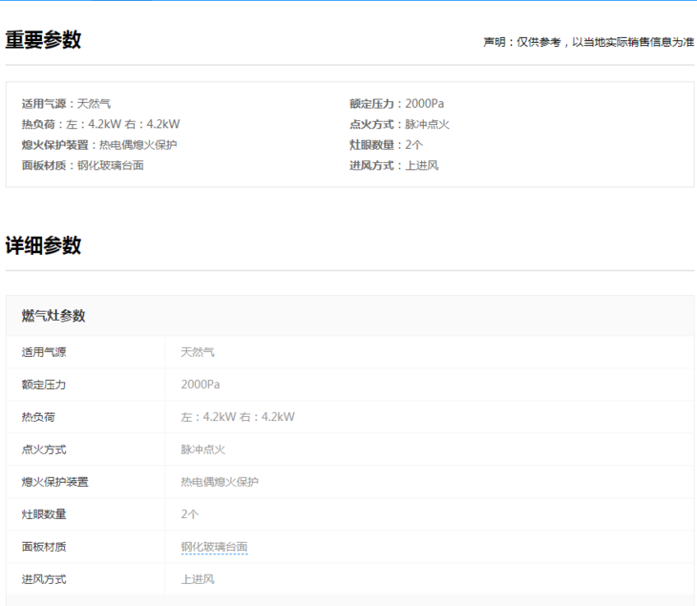The height and width of the screenshot is (606, 697).
Task: Select the 燃气灶参数 table header
Action: [x=53, y=316]
